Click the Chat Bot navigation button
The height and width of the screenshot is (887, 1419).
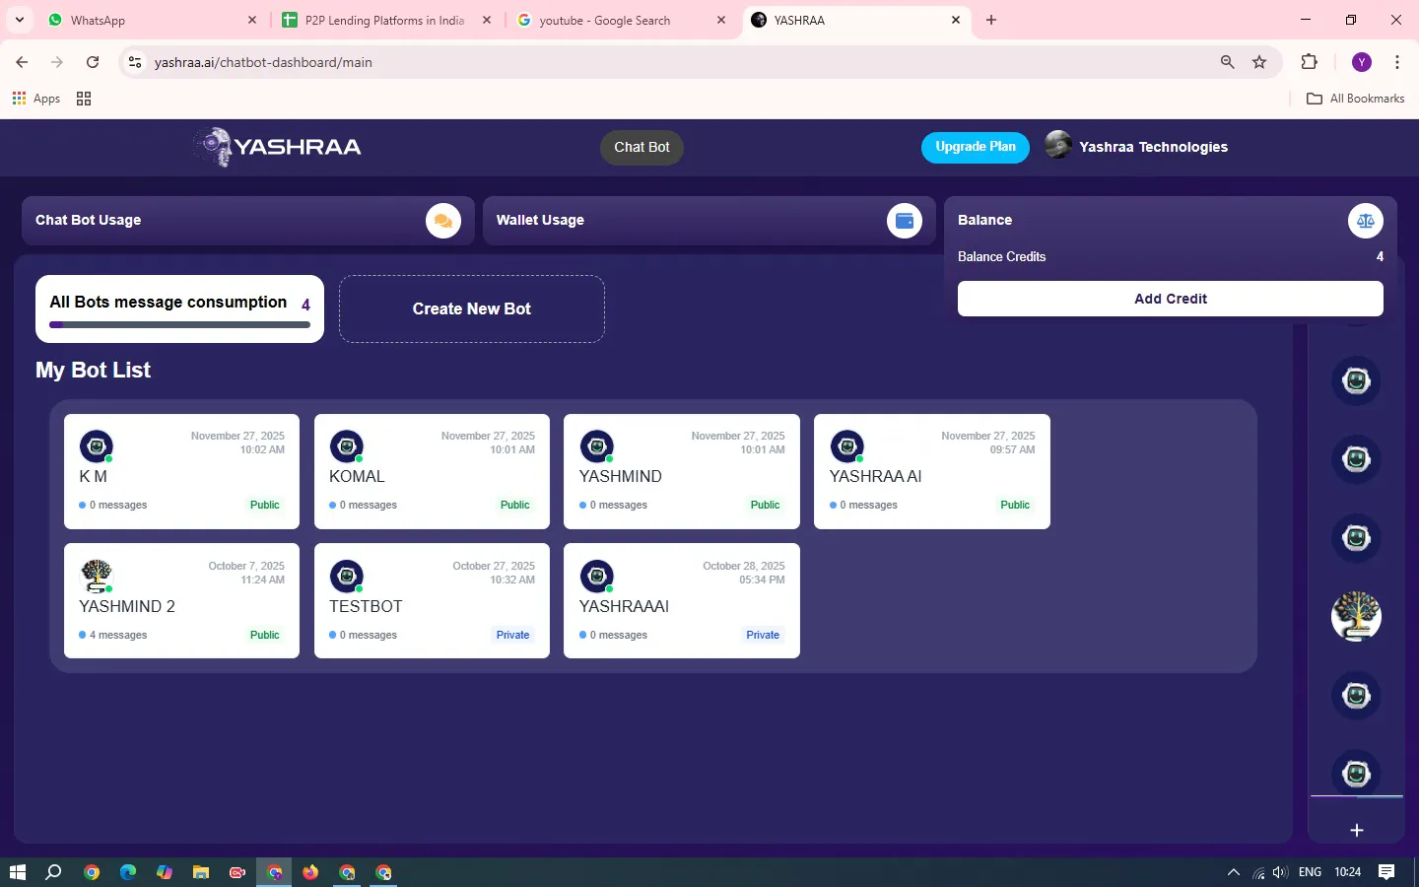click(642, 147)
